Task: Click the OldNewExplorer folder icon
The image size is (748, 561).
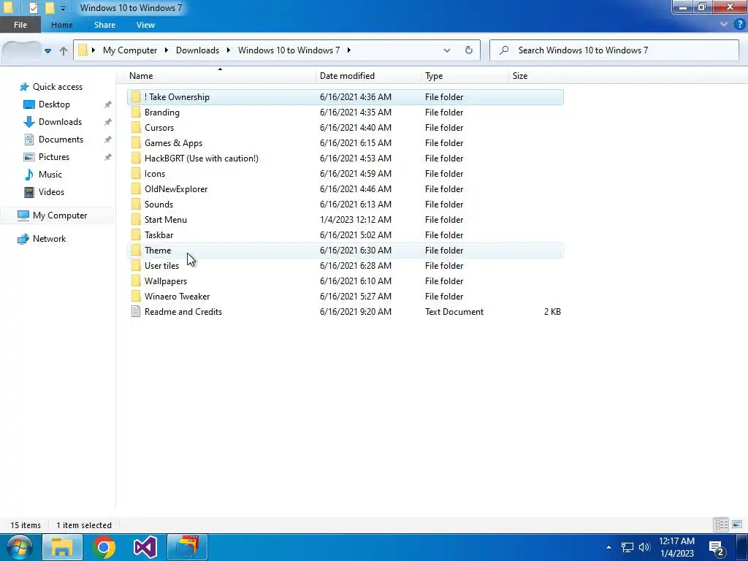Action: (x=136, y=189)
